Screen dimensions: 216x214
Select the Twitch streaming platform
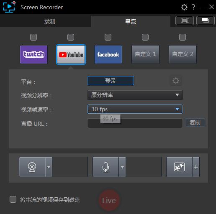coord(33,54)
